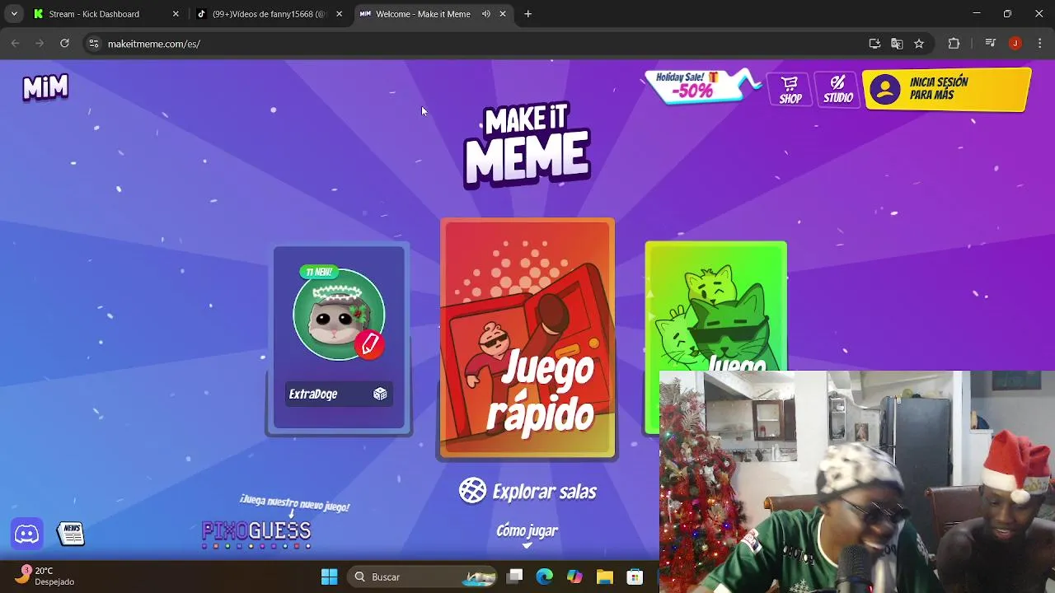Image resolution: width=1055 pixels, height=593 pixels.
Task: Click the makeitmeme.com/es/ address bar
Action: tap(478, 44)
